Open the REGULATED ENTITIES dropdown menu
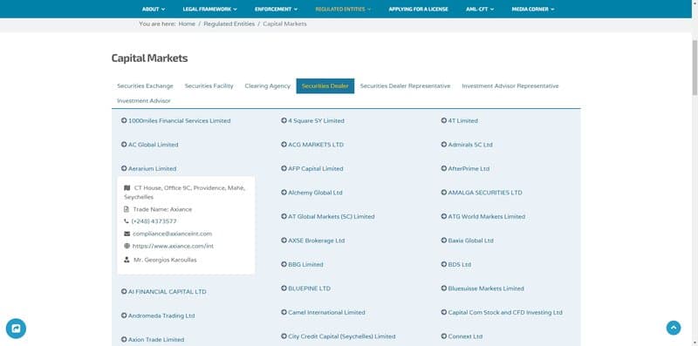The height and width of the screenshot is (346, 698). click(343, 9)
